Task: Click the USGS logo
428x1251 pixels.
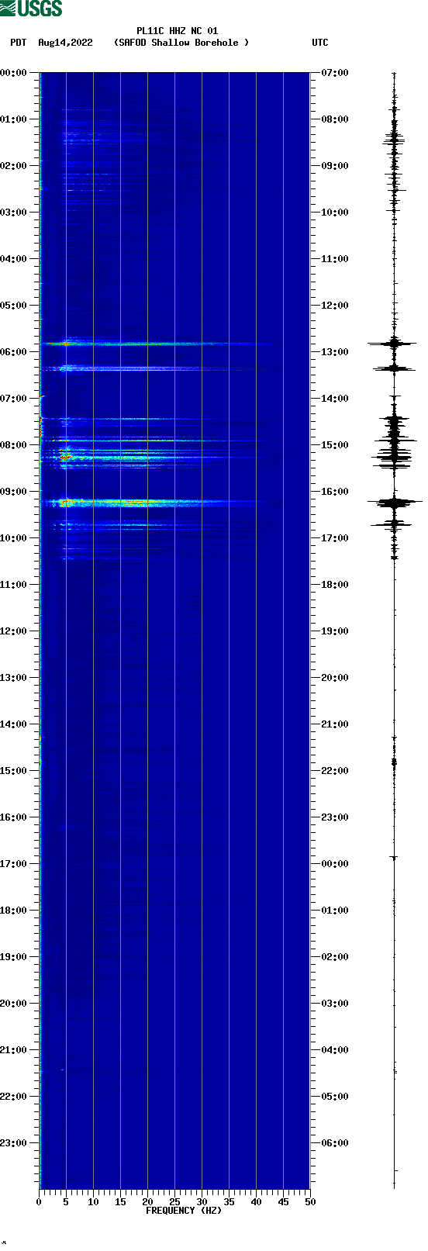Action: 31,9
